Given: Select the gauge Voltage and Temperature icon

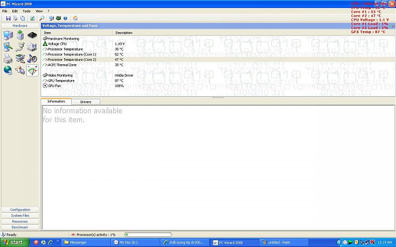Looking at the screenshot, I should click(32, 70).
